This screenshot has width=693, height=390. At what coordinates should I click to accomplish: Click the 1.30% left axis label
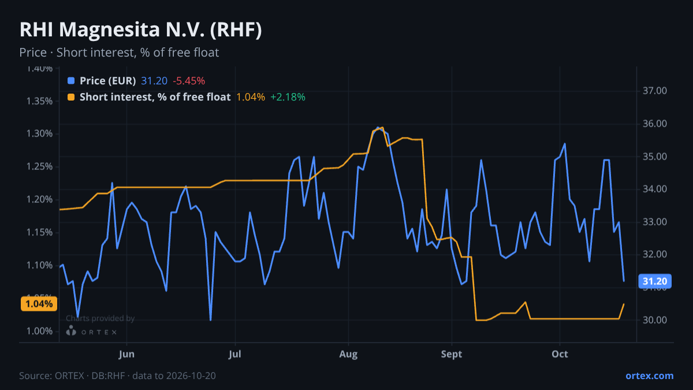(x=40, y=133)
